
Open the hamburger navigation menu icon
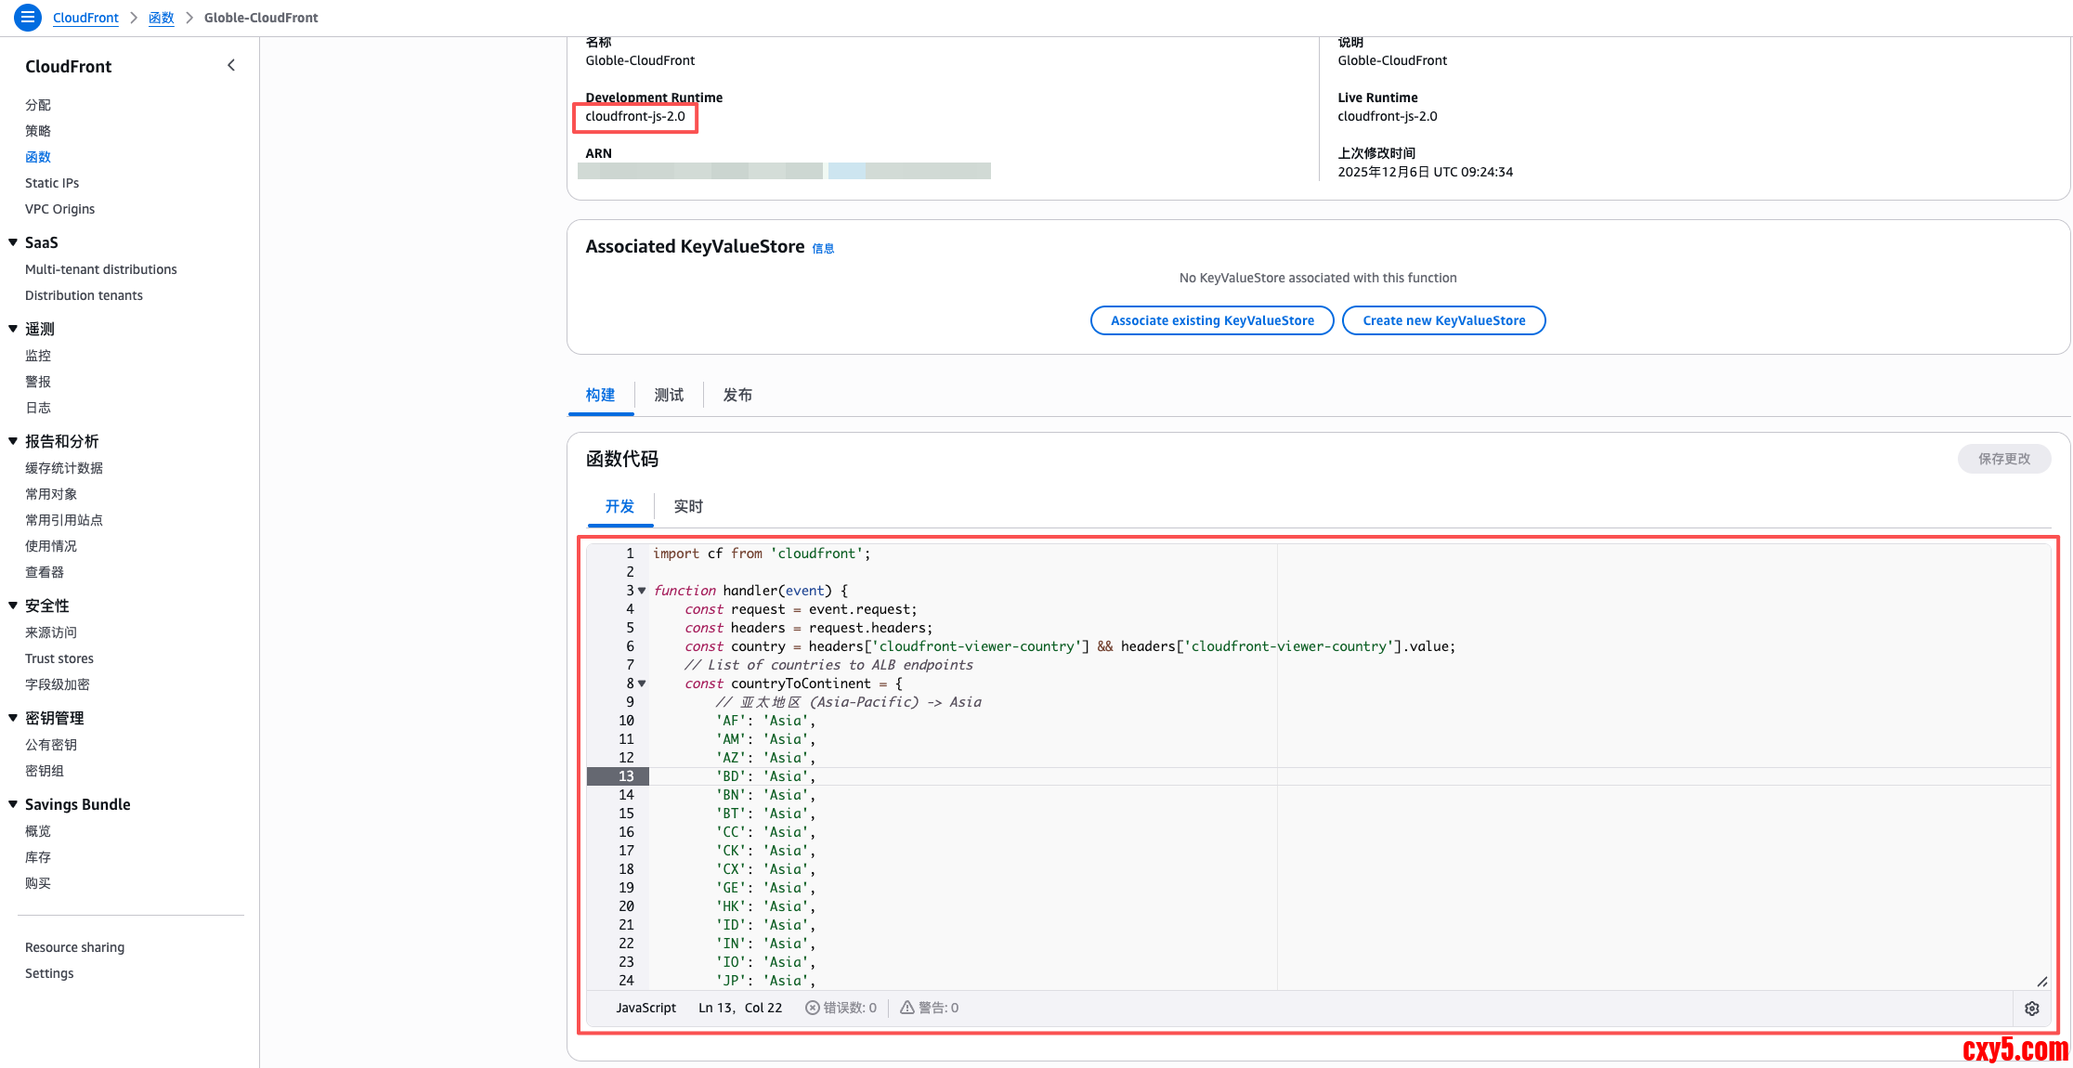coord(28,17)
